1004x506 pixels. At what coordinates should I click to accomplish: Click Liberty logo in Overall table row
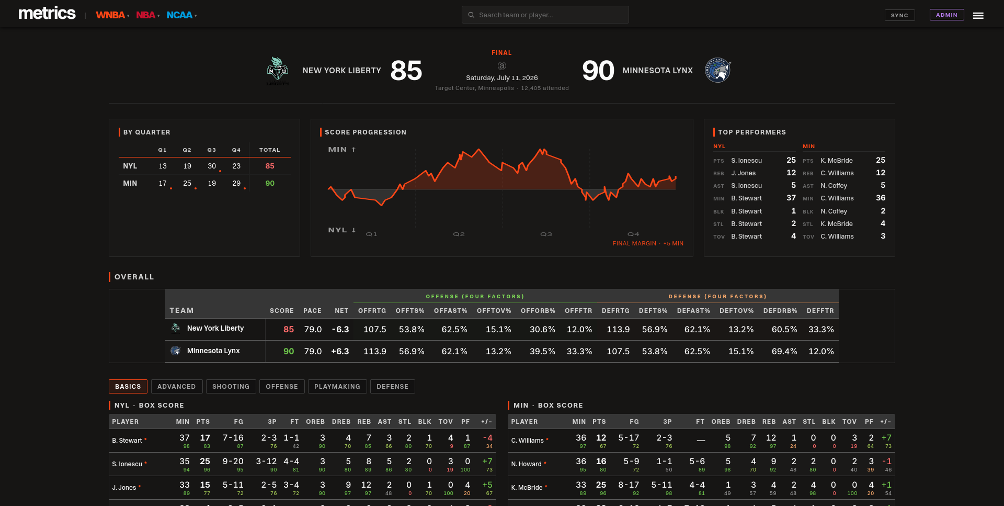pyautogui.click(x=176, y=328)
